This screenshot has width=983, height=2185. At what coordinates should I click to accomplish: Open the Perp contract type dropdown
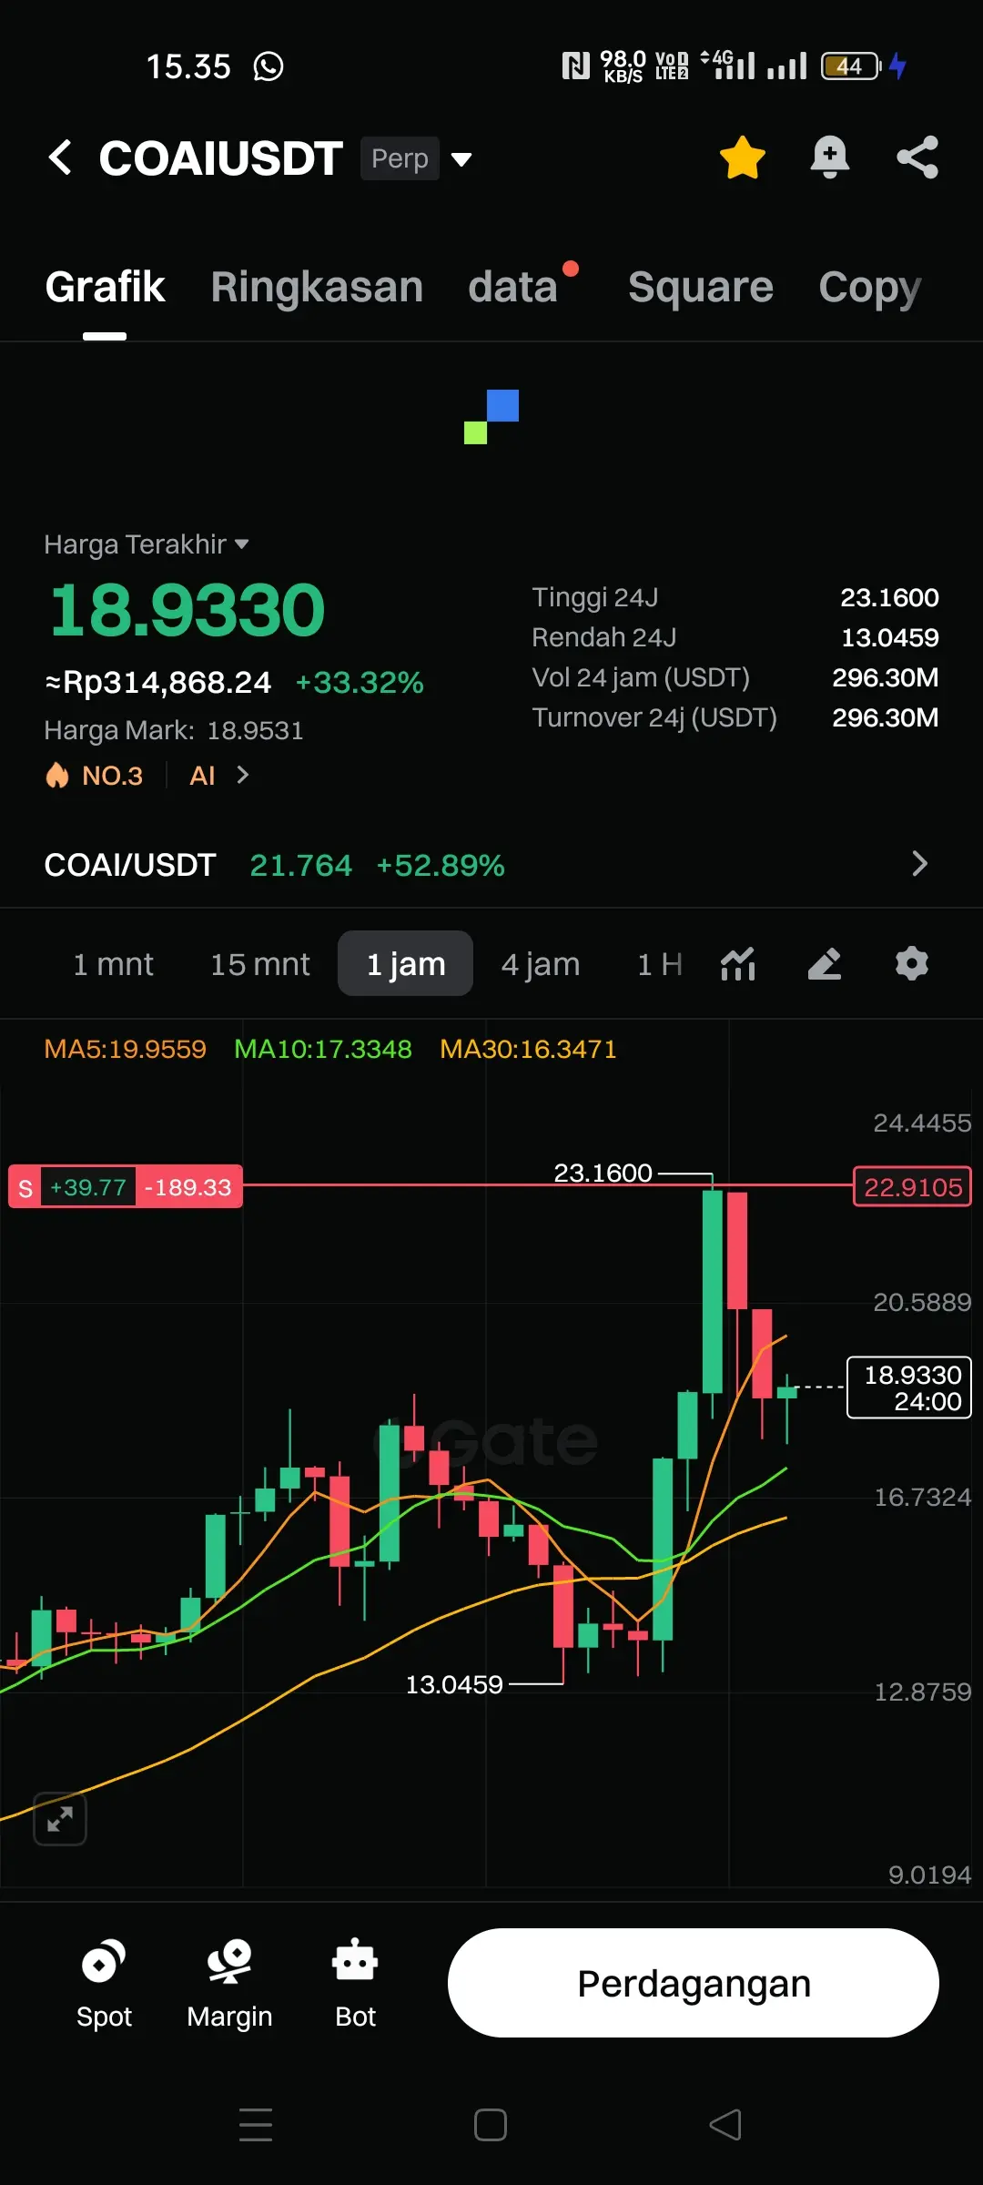(417, 158)
